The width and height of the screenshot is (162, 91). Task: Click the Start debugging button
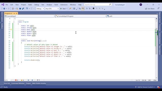pos(63,9)
